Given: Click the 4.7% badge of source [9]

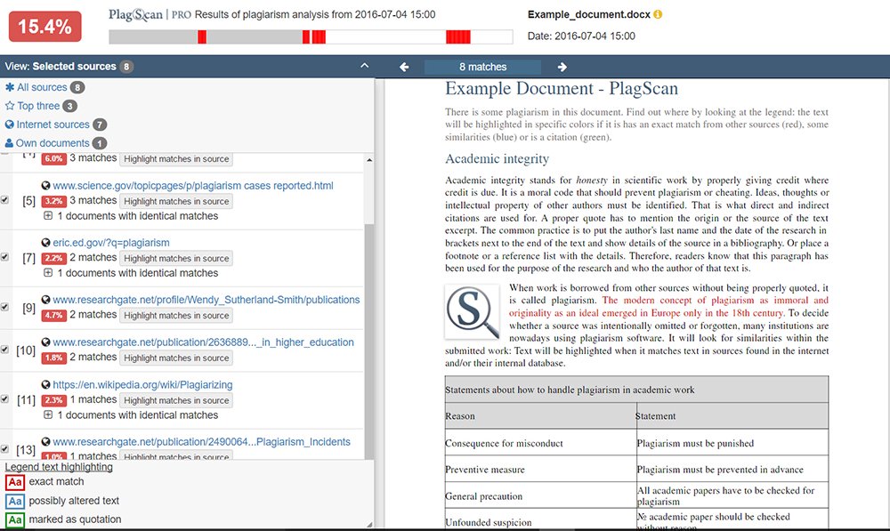Looking at the screenshot, I should click(x=54, y=315).
